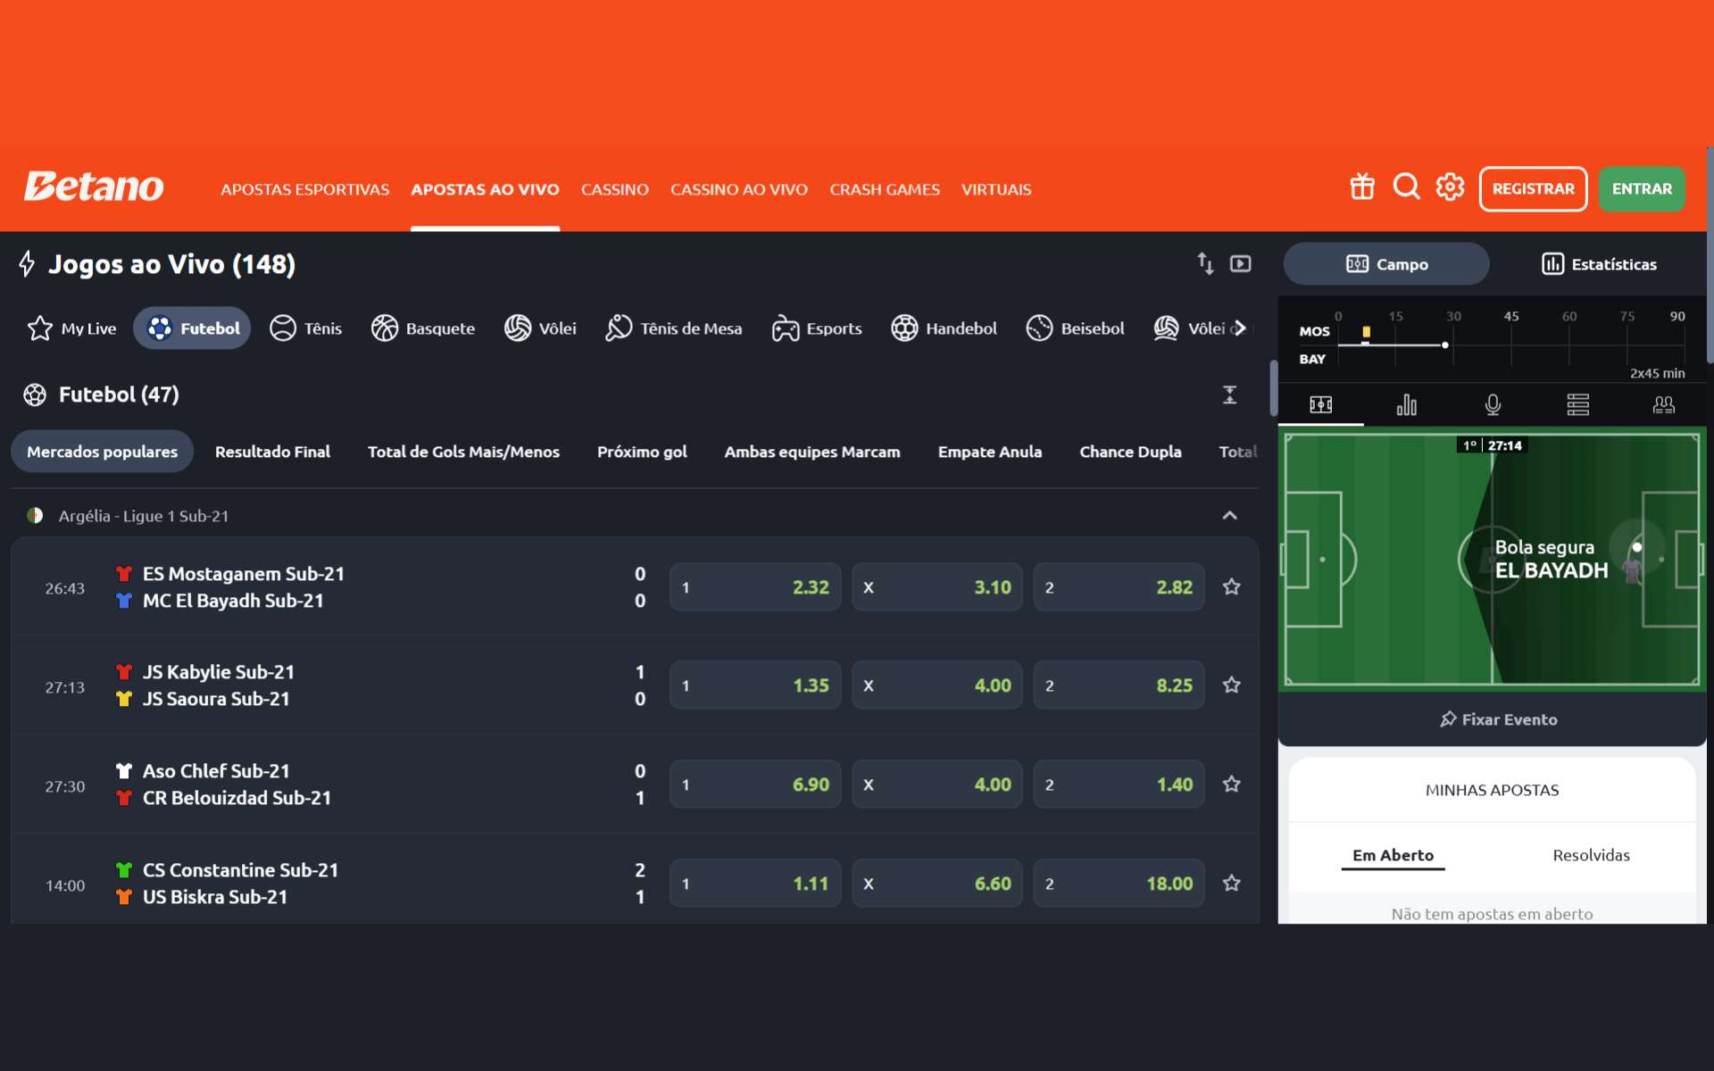The height and width of the screenshot is (1071, 1714).
Task: Collapse all Futebol leagues icon
Action: (x=1229, y=394)
